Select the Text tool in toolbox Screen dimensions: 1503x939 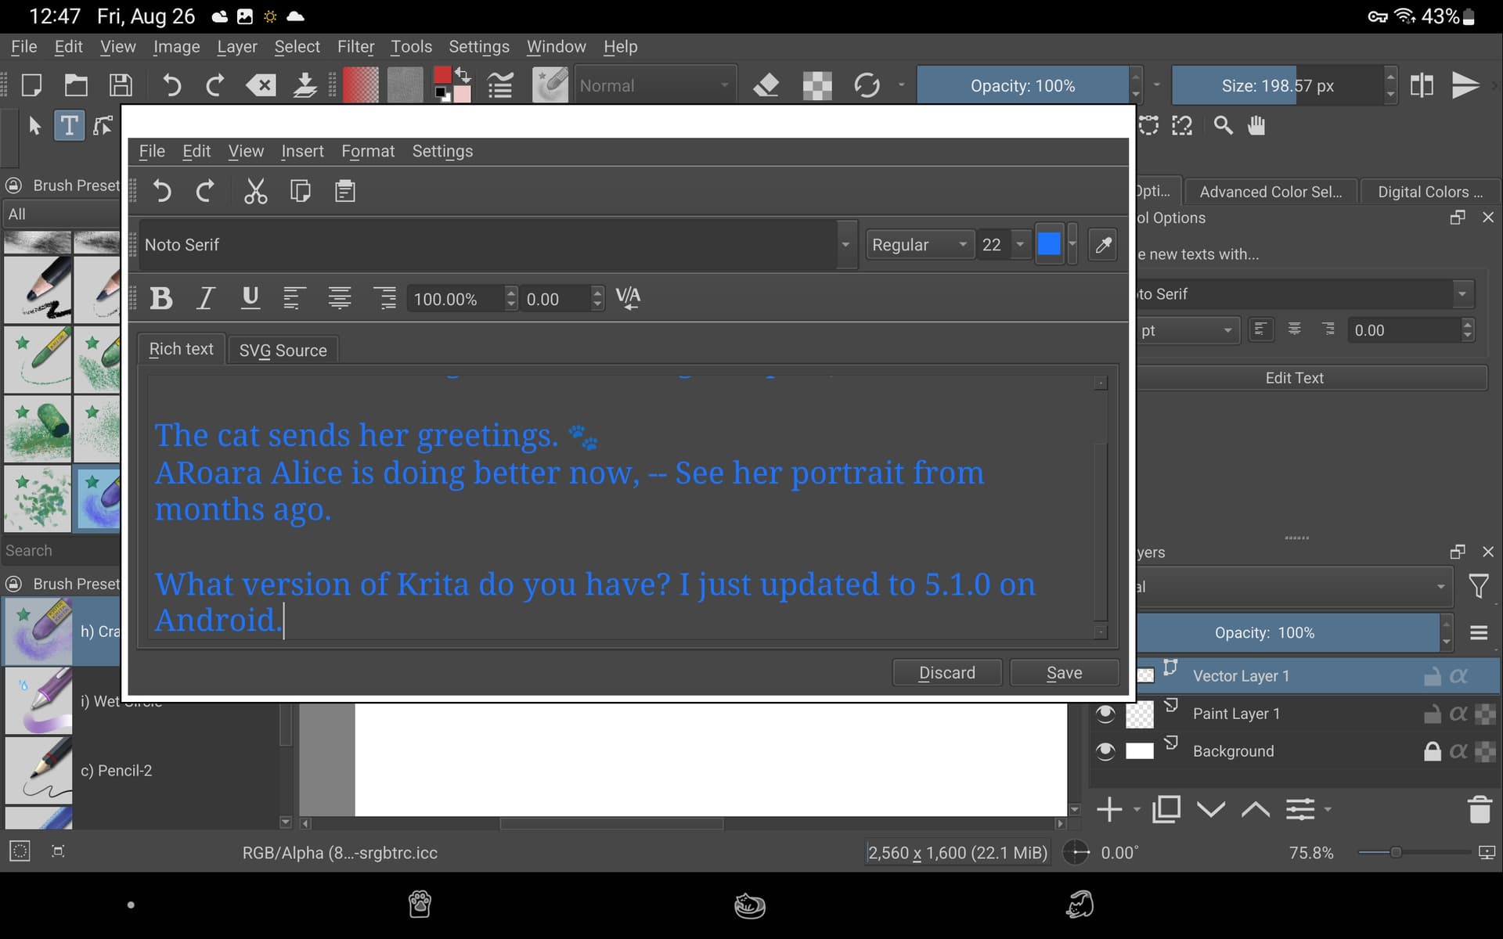coord(69,125)
